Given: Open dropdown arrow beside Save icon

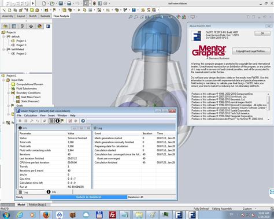Looking at the screenshot, I should (65, 3).
